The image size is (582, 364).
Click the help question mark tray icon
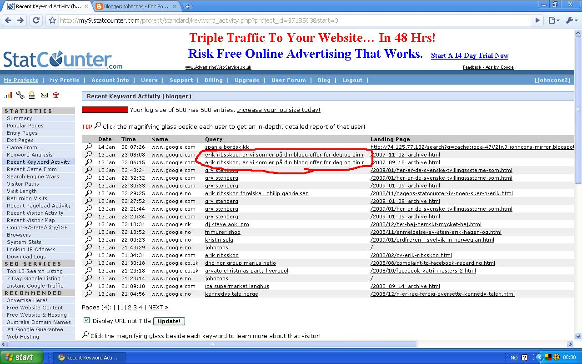525,358
